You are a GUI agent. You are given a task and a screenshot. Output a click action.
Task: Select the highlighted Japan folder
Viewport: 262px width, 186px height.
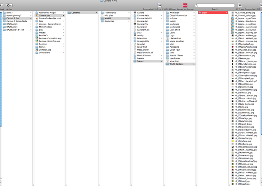point(213,13)
